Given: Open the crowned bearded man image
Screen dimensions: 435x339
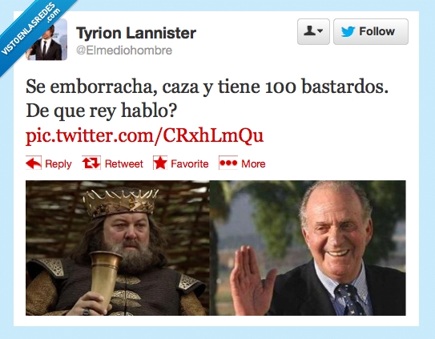Looking at the screenshot, I should coord(118,248).
